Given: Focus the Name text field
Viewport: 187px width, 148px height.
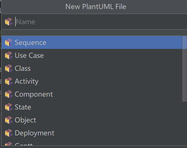Looking at the screenshot, I should (101, 22).
